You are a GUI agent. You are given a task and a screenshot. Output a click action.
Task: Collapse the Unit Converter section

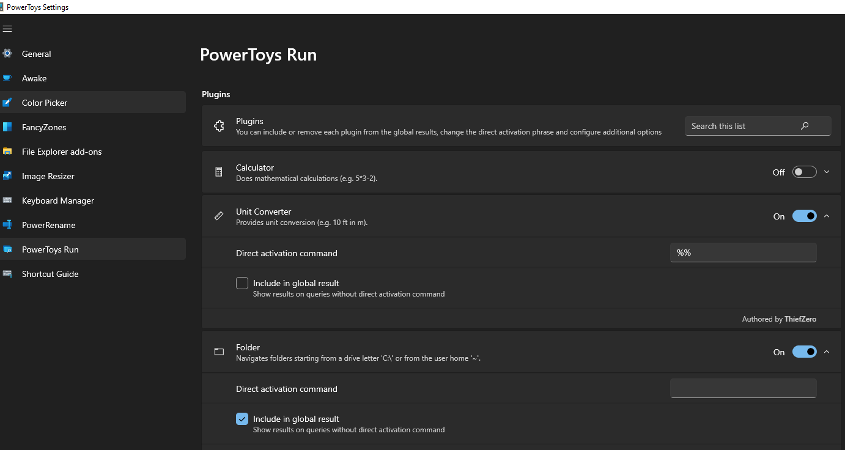(827, 216)
